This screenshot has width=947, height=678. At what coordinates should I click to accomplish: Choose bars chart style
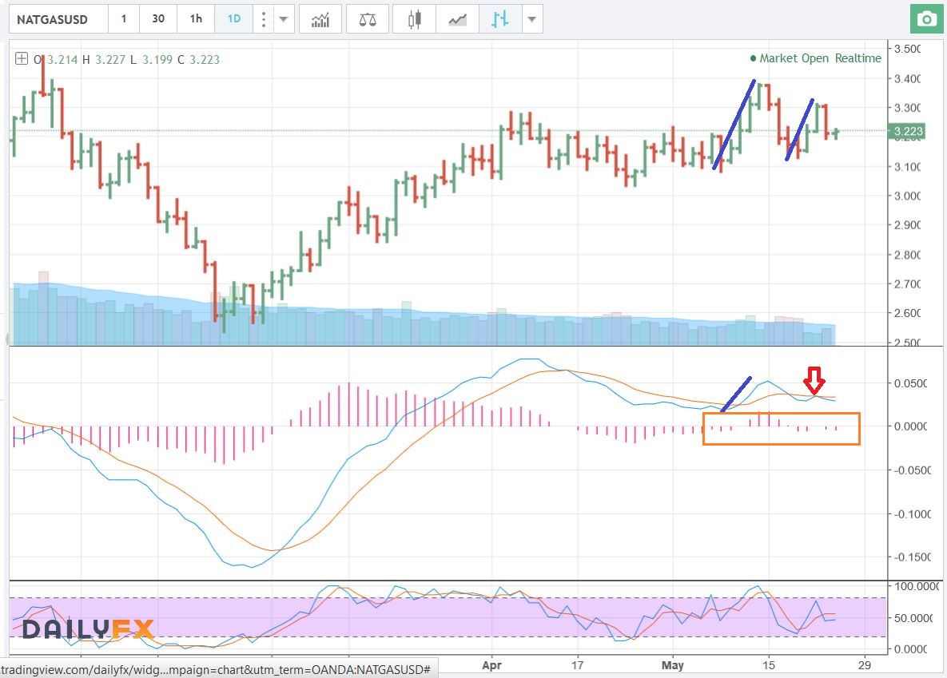tap(500, 19)
